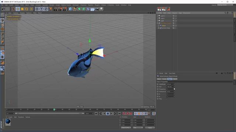Click the Turbulence stepper arrows

[174, 91]
